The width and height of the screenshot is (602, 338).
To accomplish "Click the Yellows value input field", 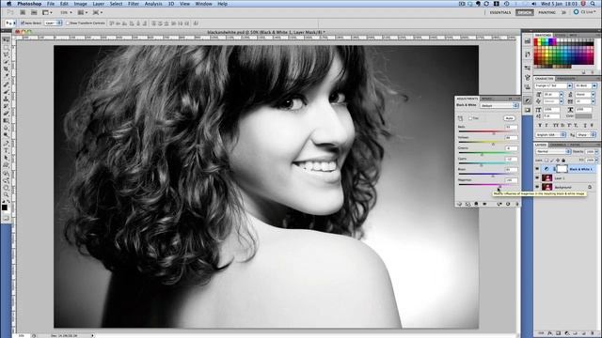I will click(512, 138).
